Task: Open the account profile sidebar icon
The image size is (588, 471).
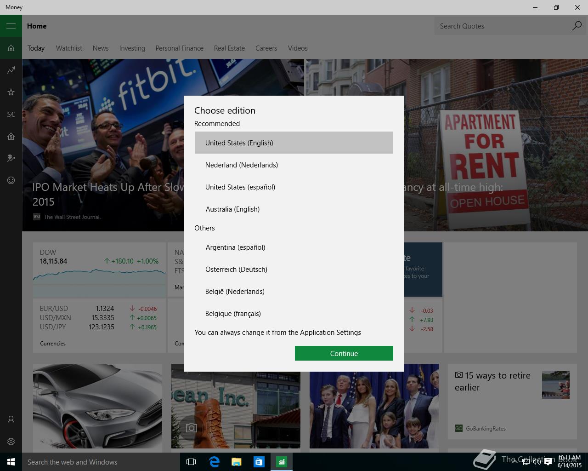Action: coord(11,419)
